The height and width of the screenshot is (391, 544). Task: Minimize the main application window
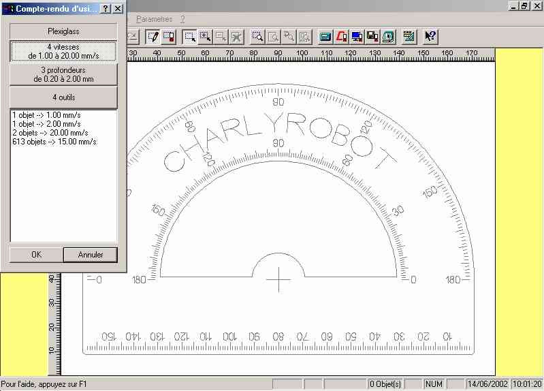(x=514, y=5)
